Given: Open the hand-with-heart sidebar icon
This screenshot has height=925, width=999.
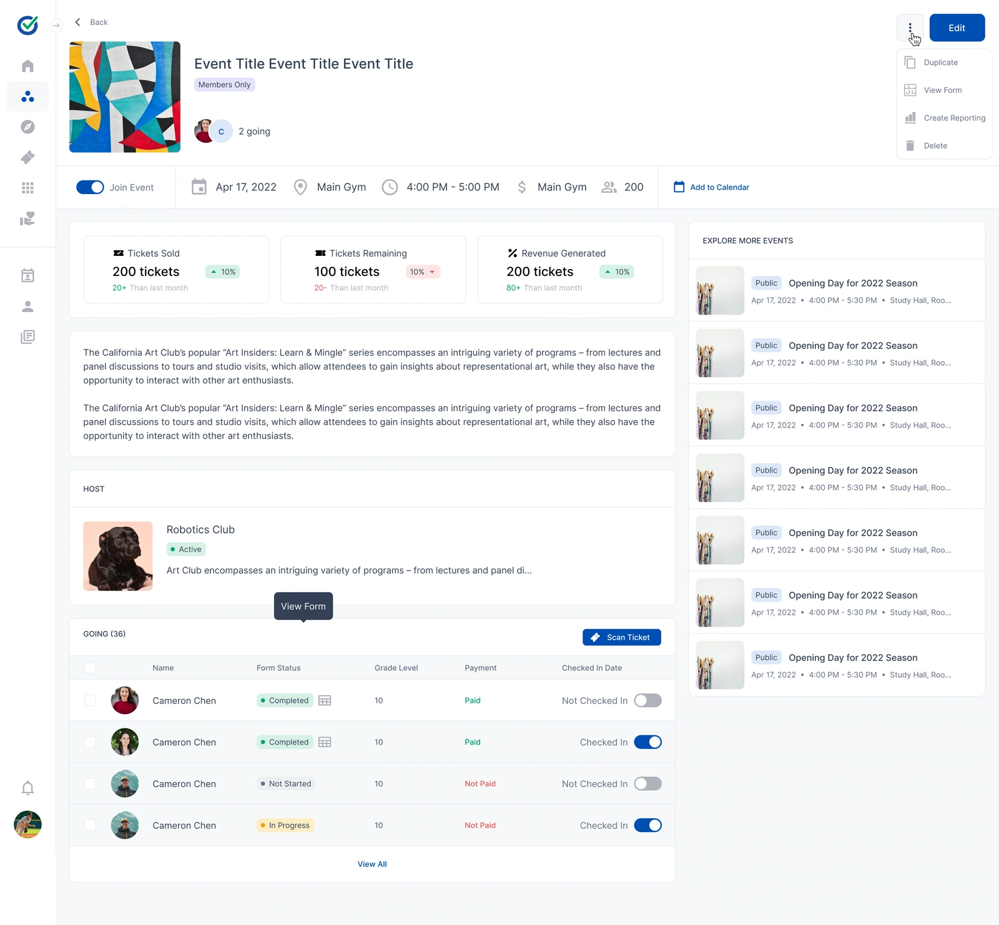Looking at the screenshot, I should [x=27, y=218].
